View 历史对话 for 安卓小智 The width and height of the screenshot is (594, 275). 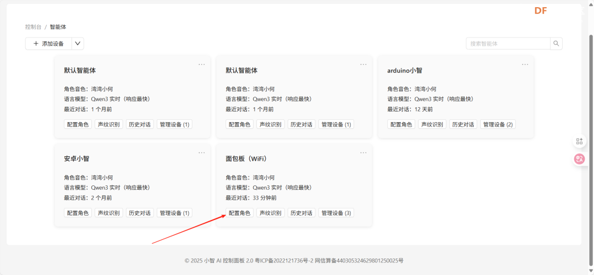click(140, 213)
